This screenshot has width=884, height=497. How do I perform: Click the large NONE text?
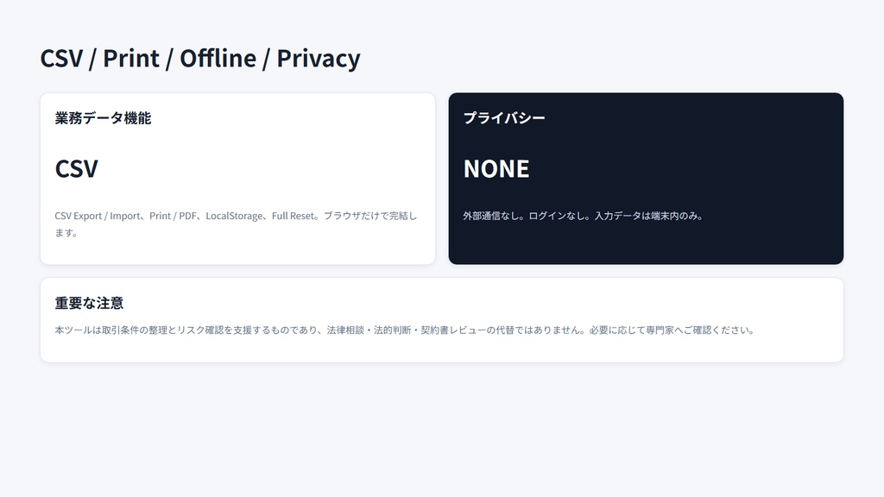click(x=496, y=168)
